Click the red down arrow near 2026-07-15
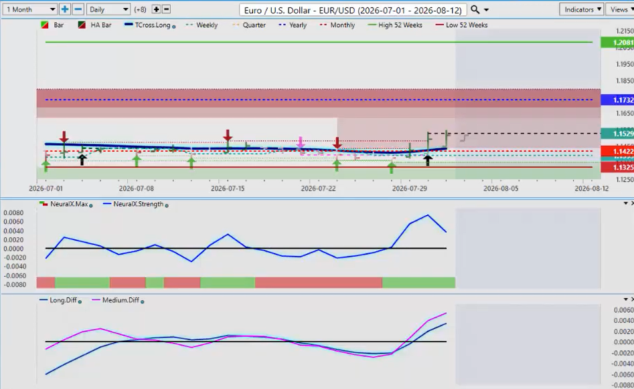634x389 pixels. [x=228, y=136]
